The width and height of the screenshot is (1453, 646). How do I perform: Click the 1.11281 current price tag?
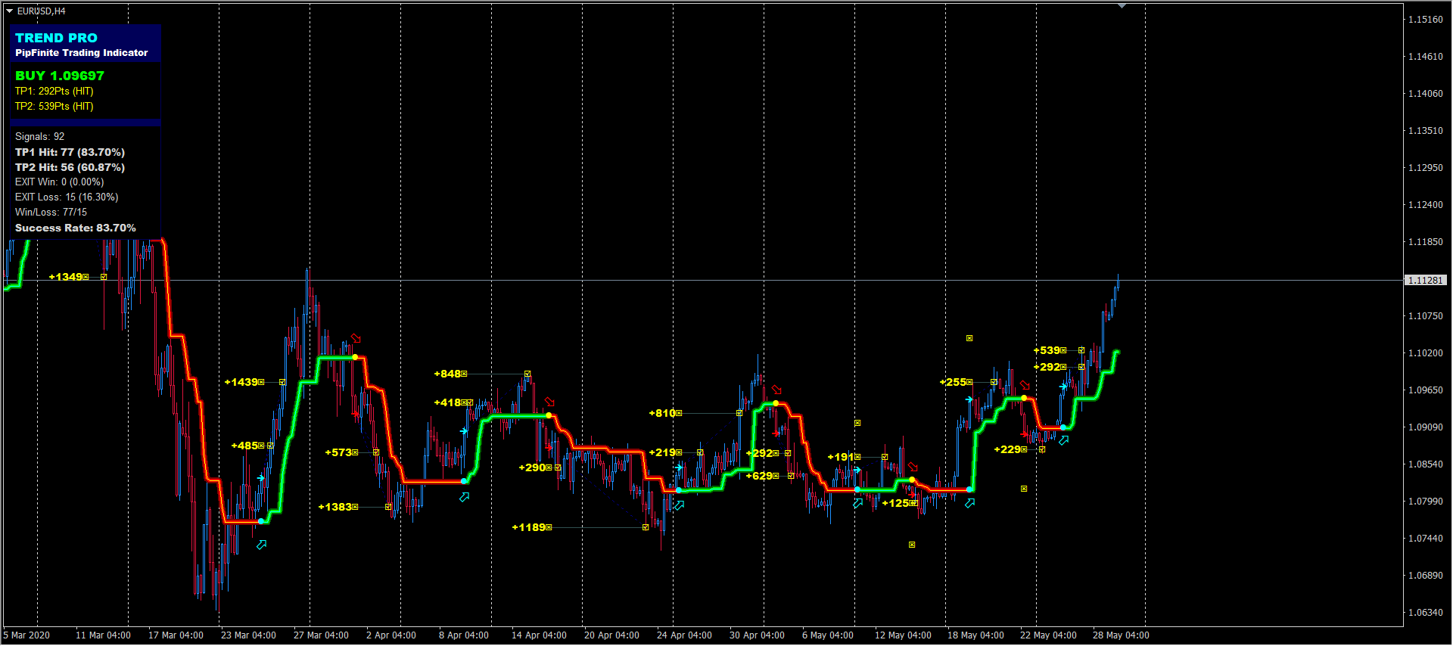point(1425,281)
